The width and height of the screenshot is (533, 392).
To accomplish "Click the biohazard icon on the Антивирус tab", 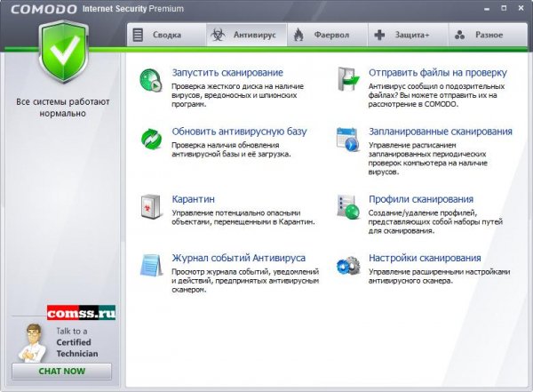I will 218,35.
